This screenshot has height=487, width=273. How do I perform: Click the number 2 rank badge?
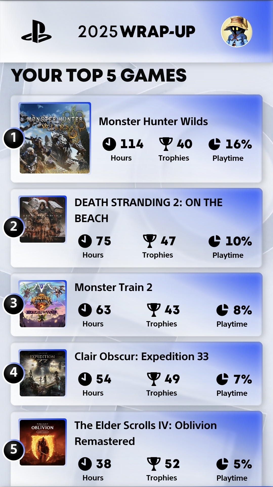pos(13,227)
